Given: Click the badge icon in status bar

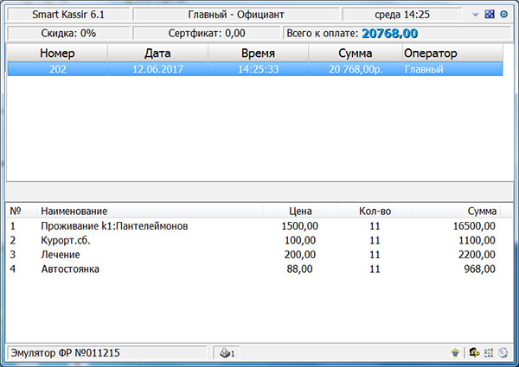Looking at the screenshot, I should [455, 352].
